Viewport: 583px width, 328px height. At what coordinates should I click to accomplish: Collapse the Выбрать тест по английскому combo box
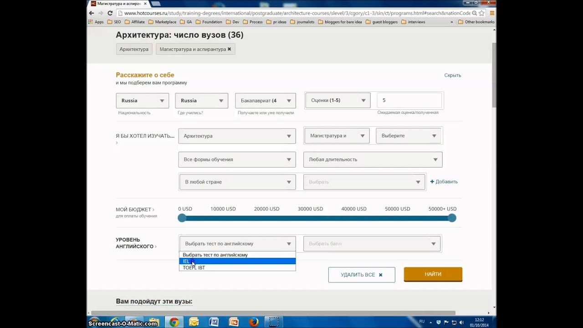coord(237,244)
